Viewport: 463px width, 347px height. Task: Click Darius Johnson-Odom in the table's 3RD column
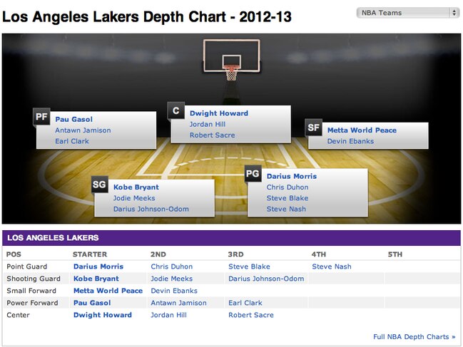[x=266, y=279]
